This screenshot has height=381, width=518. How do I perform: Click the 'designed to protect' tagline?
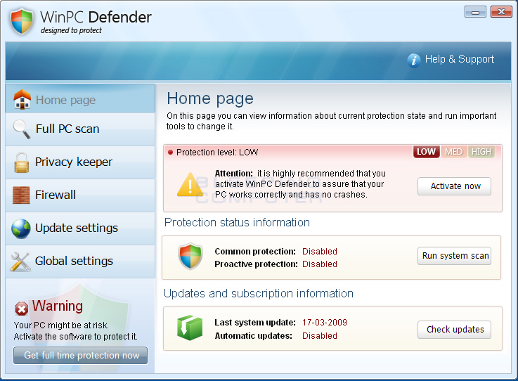tap(71, 30)
